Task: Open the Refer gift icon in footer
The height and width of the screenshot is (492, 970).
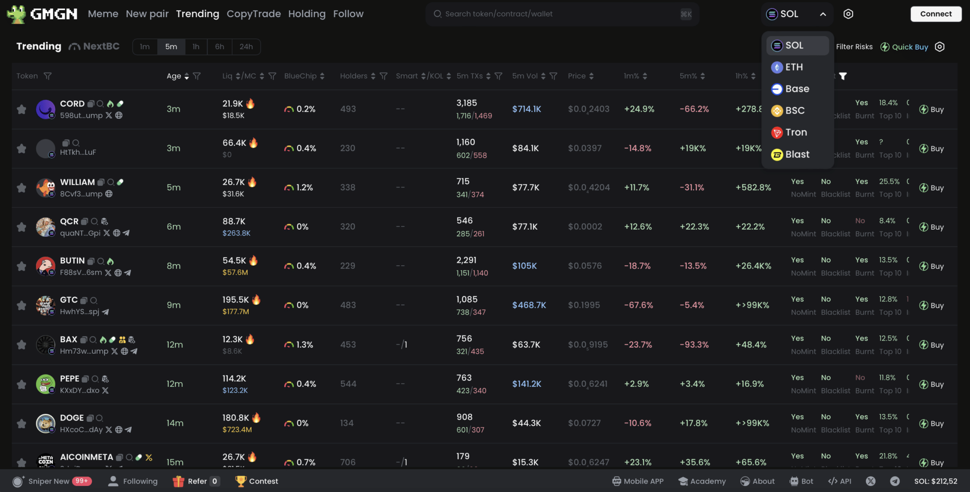Action: tap(179, 481)
